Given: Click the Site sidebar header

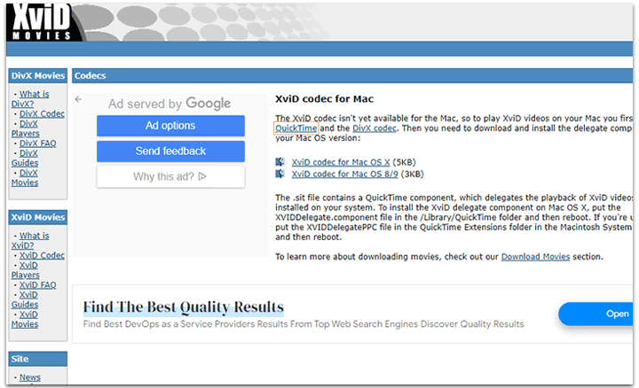Looking at the screenshot, I should [38, 359].
